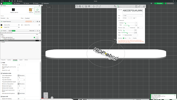Screen dimensions: 177x100
Task: Adjust the Skew slider
Action: (x=129, y=26)
